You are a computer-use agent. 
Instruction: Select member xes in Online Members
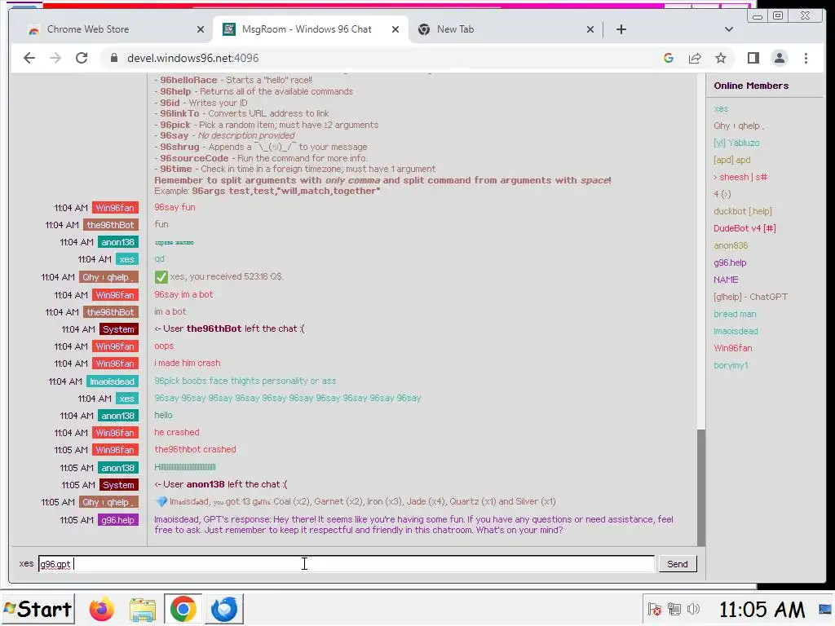[721, 108]
